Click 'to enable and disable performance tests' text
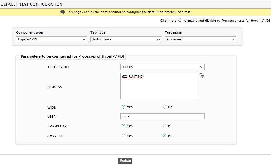This screenshot has height=165, width=271. (226, 21)
